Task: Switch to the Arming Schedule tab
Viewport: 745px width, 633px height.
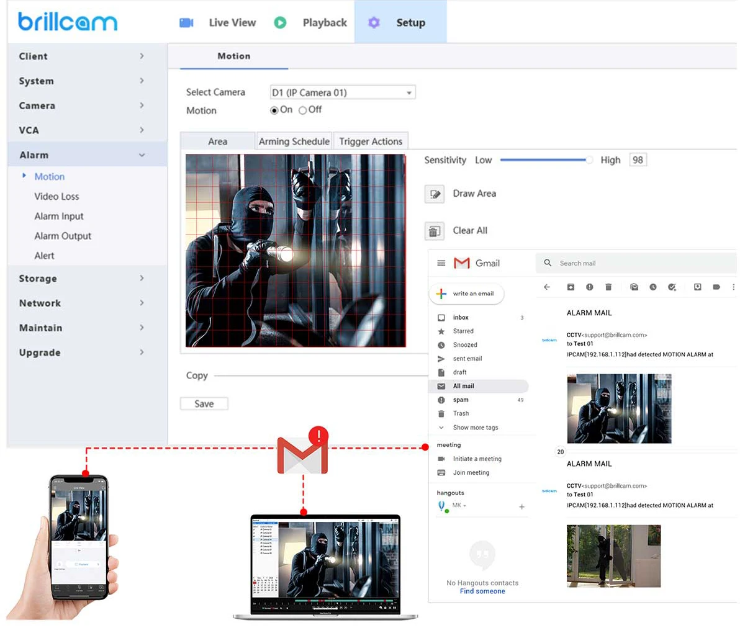Action: tap(294, 141)
